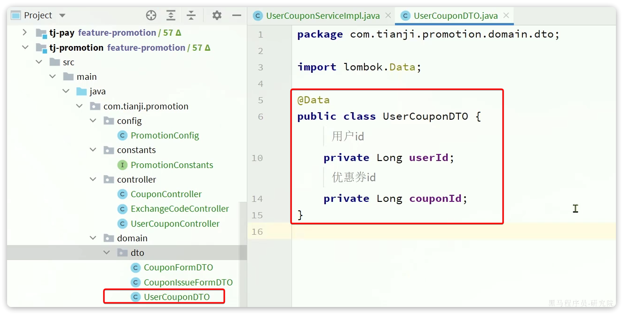Collapse the controller package

click(93, 179)
